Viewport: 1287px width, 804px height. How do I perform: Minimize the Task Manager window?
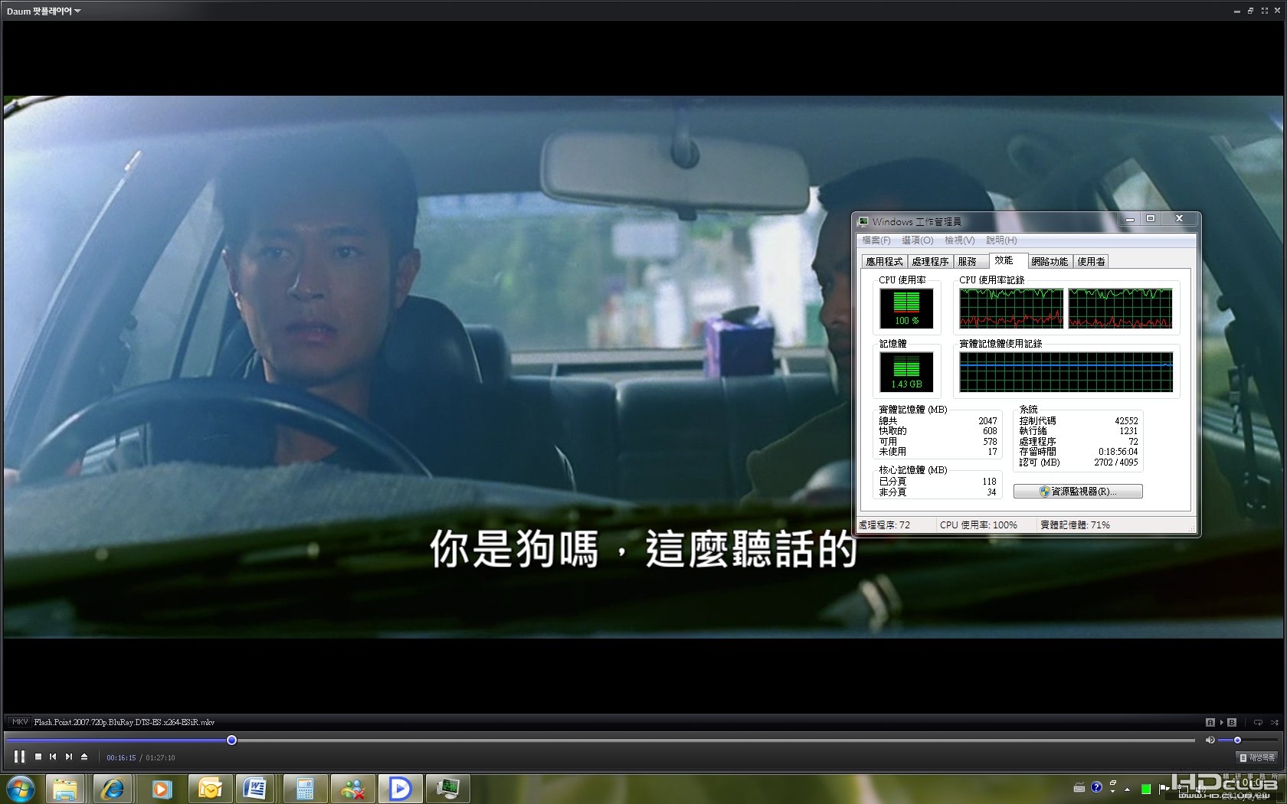pyautogui.click(x=1129, y=219)
